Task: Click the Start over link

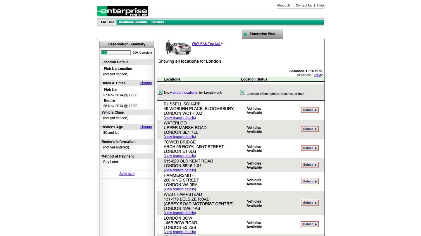Action: pos(127,174)
